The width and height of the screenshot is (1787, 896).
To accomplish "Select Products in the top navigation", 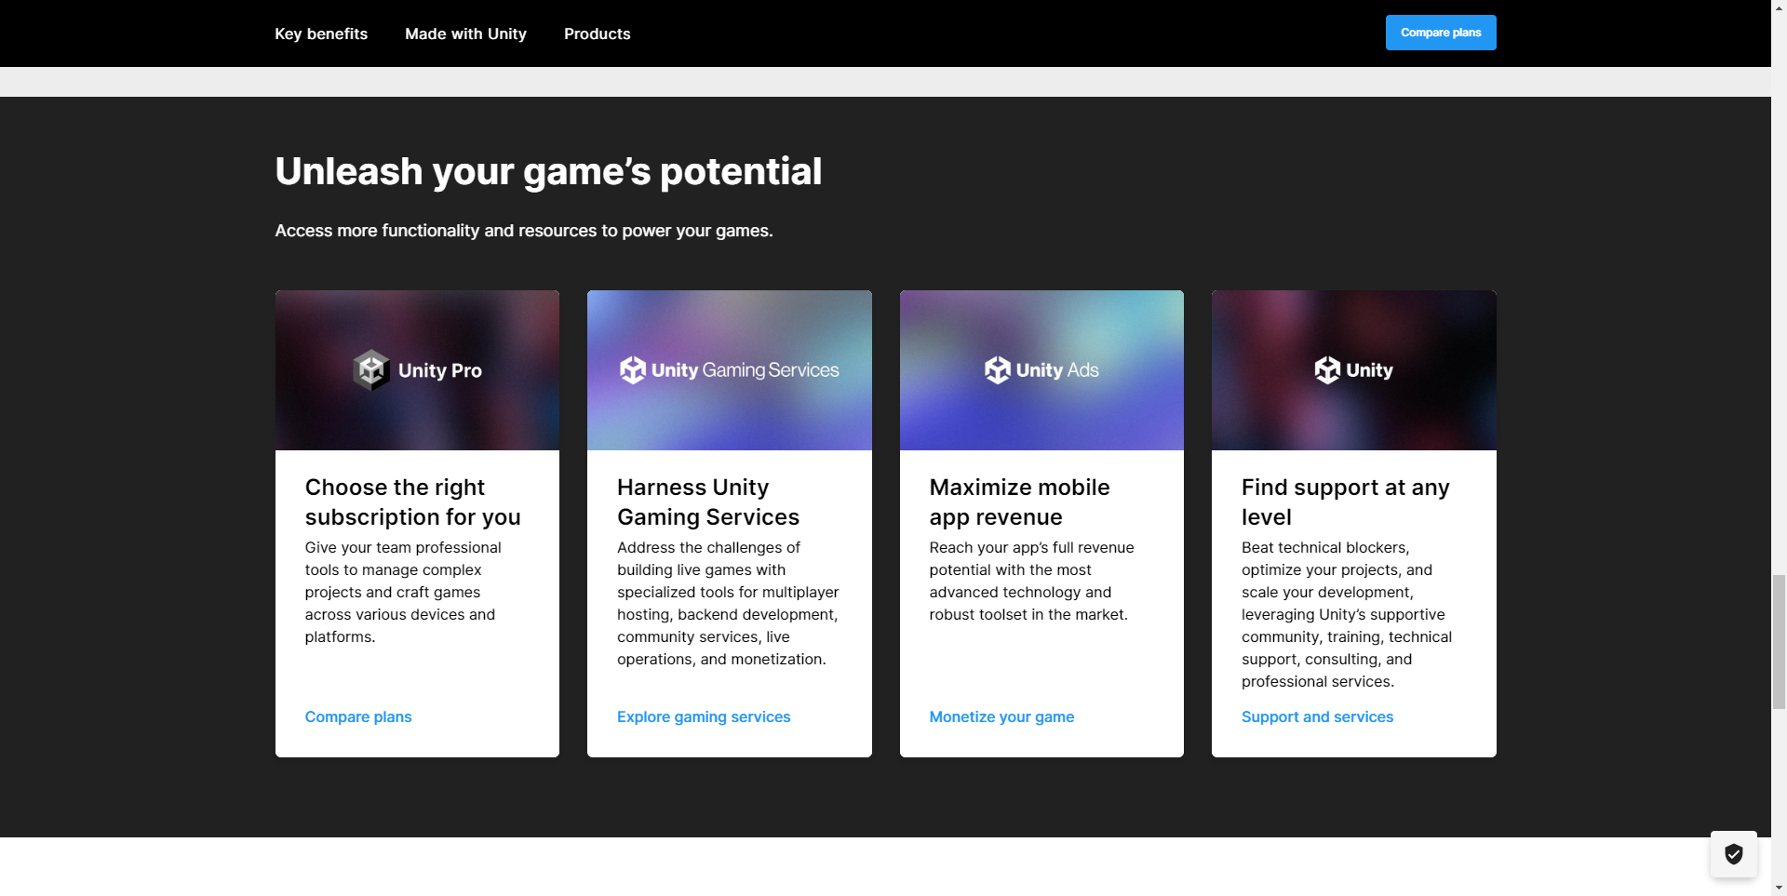I will [597, 33].
